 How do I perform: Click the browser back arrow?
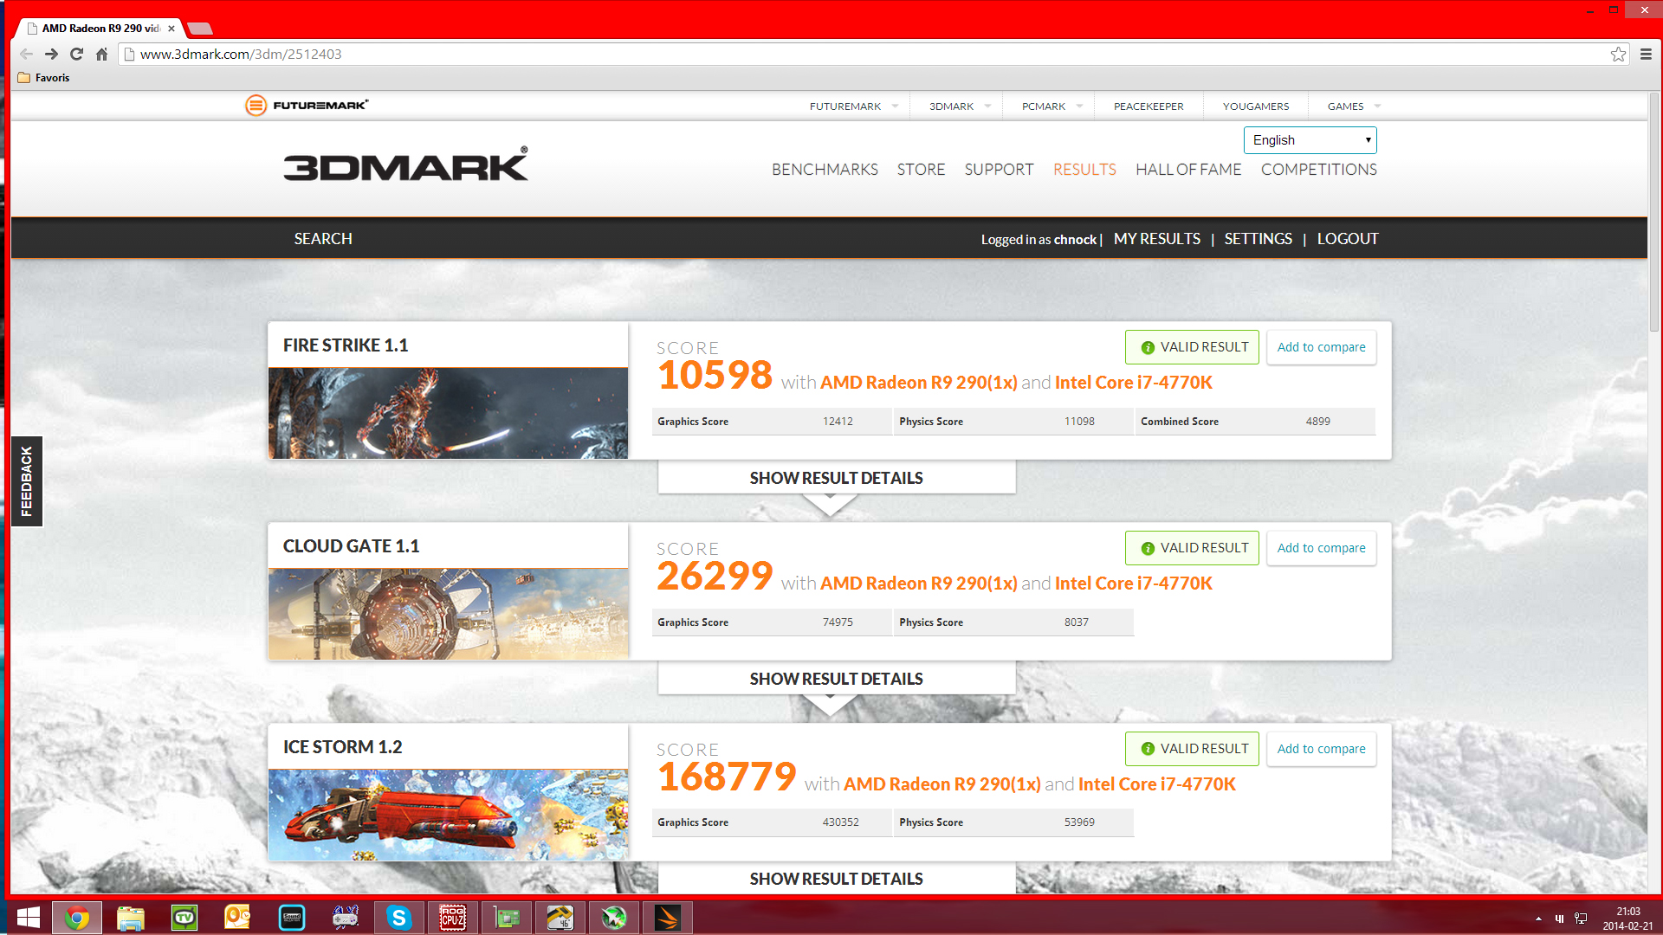point(26,54)
